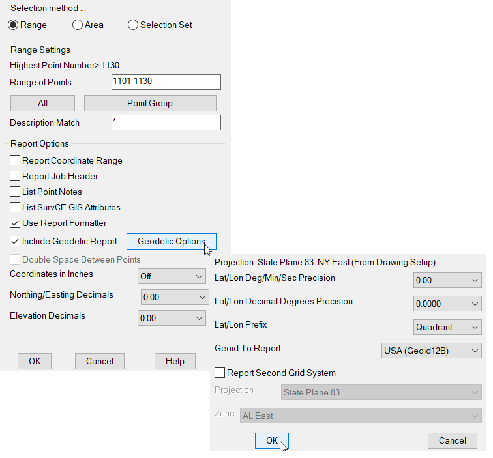The width and height of the screenshot is (493, 458).
Task: Disable Include Geodetic Report checkbox
Action: point(15,241)
